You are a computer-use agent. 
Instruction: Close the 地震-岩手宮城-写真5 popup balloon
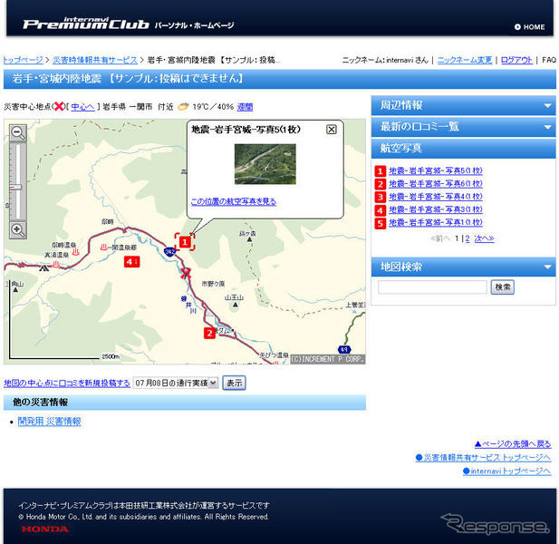pyautogui.click(x=332, y=130)
